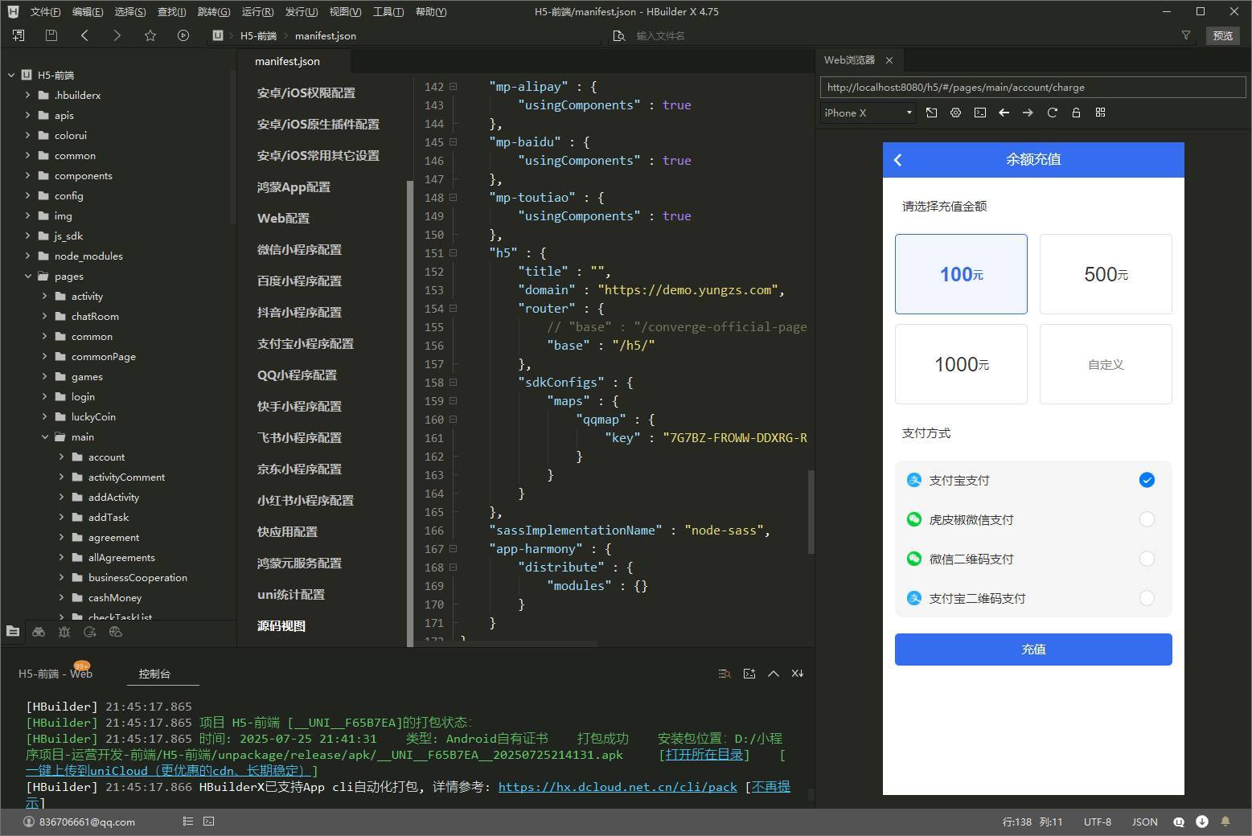Click the terminal icon in the status bar
The image size is (1252, 836).
[208, 822]
